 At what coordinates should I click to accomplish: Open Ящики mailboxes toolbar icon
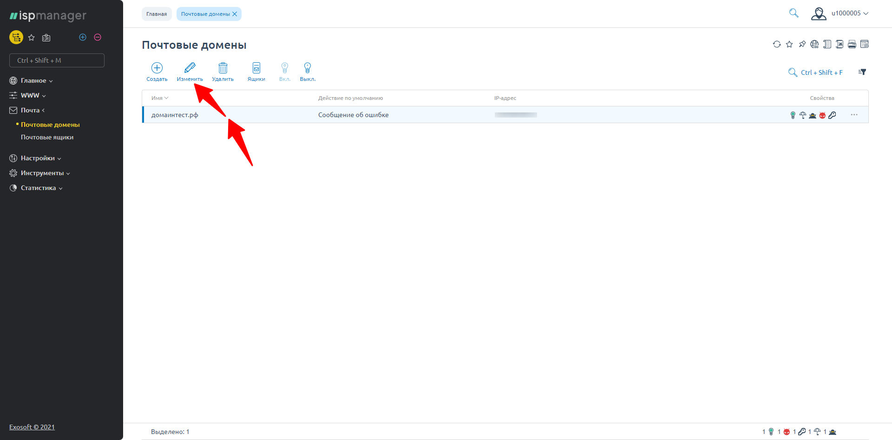point(256,68)
